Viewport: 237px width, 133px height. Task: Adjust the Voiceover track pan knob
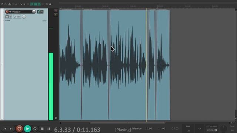click(x=24, y=17)
